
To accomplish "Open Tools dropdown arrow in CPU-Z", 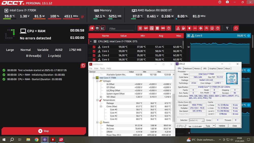I will pyautogui.click(x=214, y=126).
